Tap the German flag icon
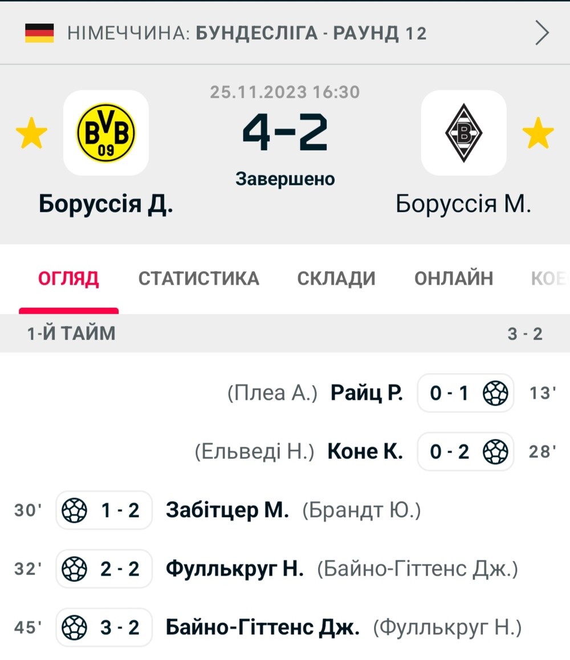This screenshot has height=660, width=570. (x=39, y=33)
